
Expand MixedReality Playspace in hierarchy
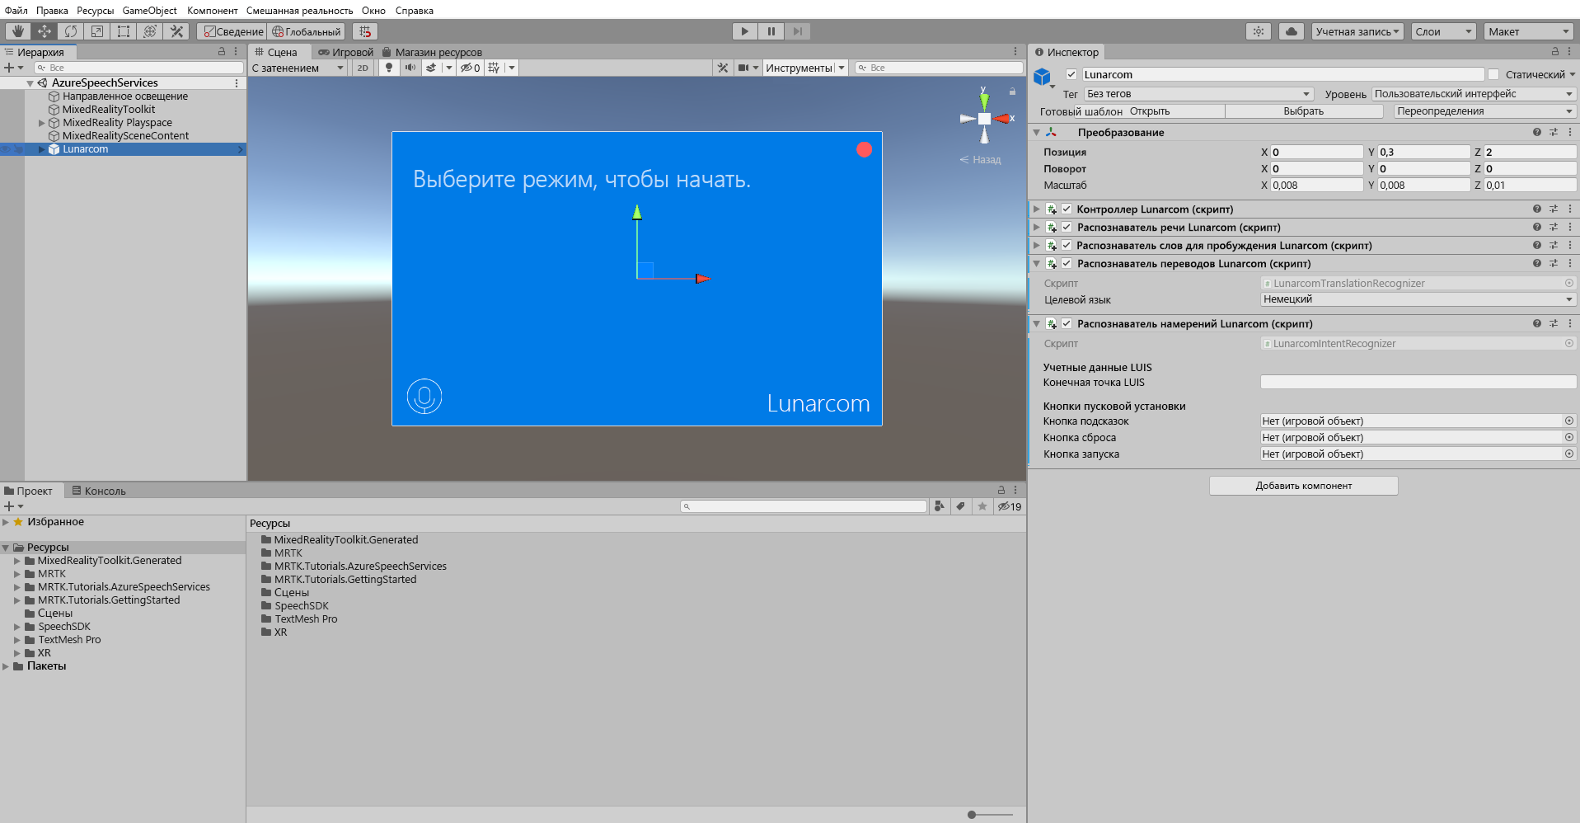pos(42,123)
